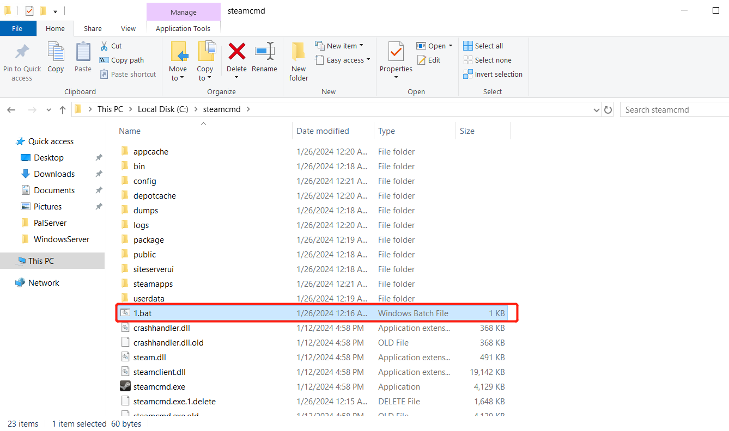Open the File menu tab
The height and width of the screenshot is (431, 729).
(x=17, y=28)
